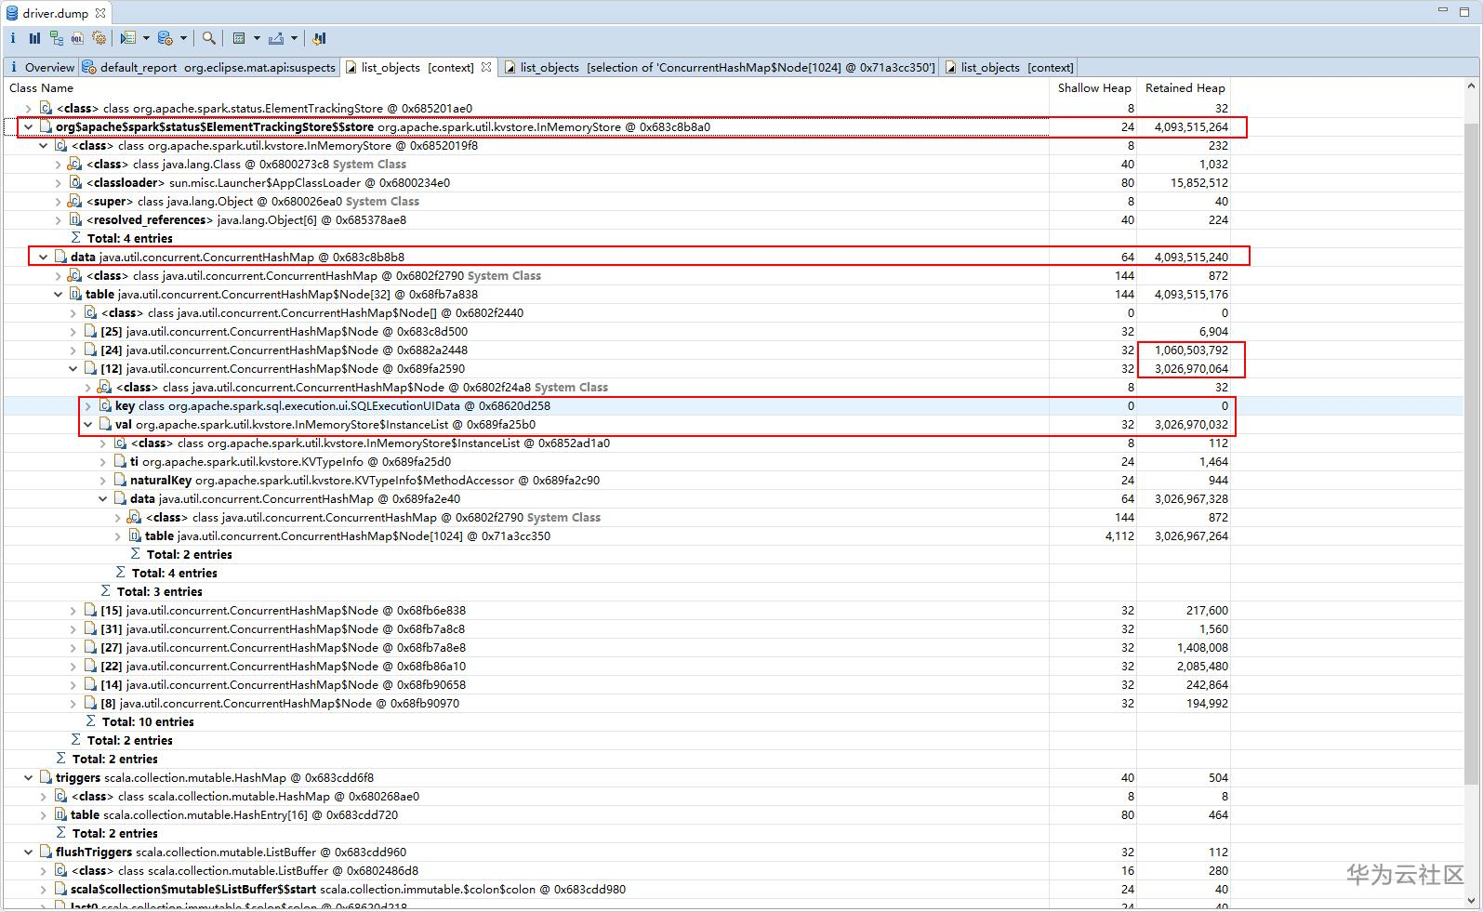Viewport: 1483px width, 912px height.
Task: Click the classloader row icon for AppClassLoader
Action: (x=76, y=183)
